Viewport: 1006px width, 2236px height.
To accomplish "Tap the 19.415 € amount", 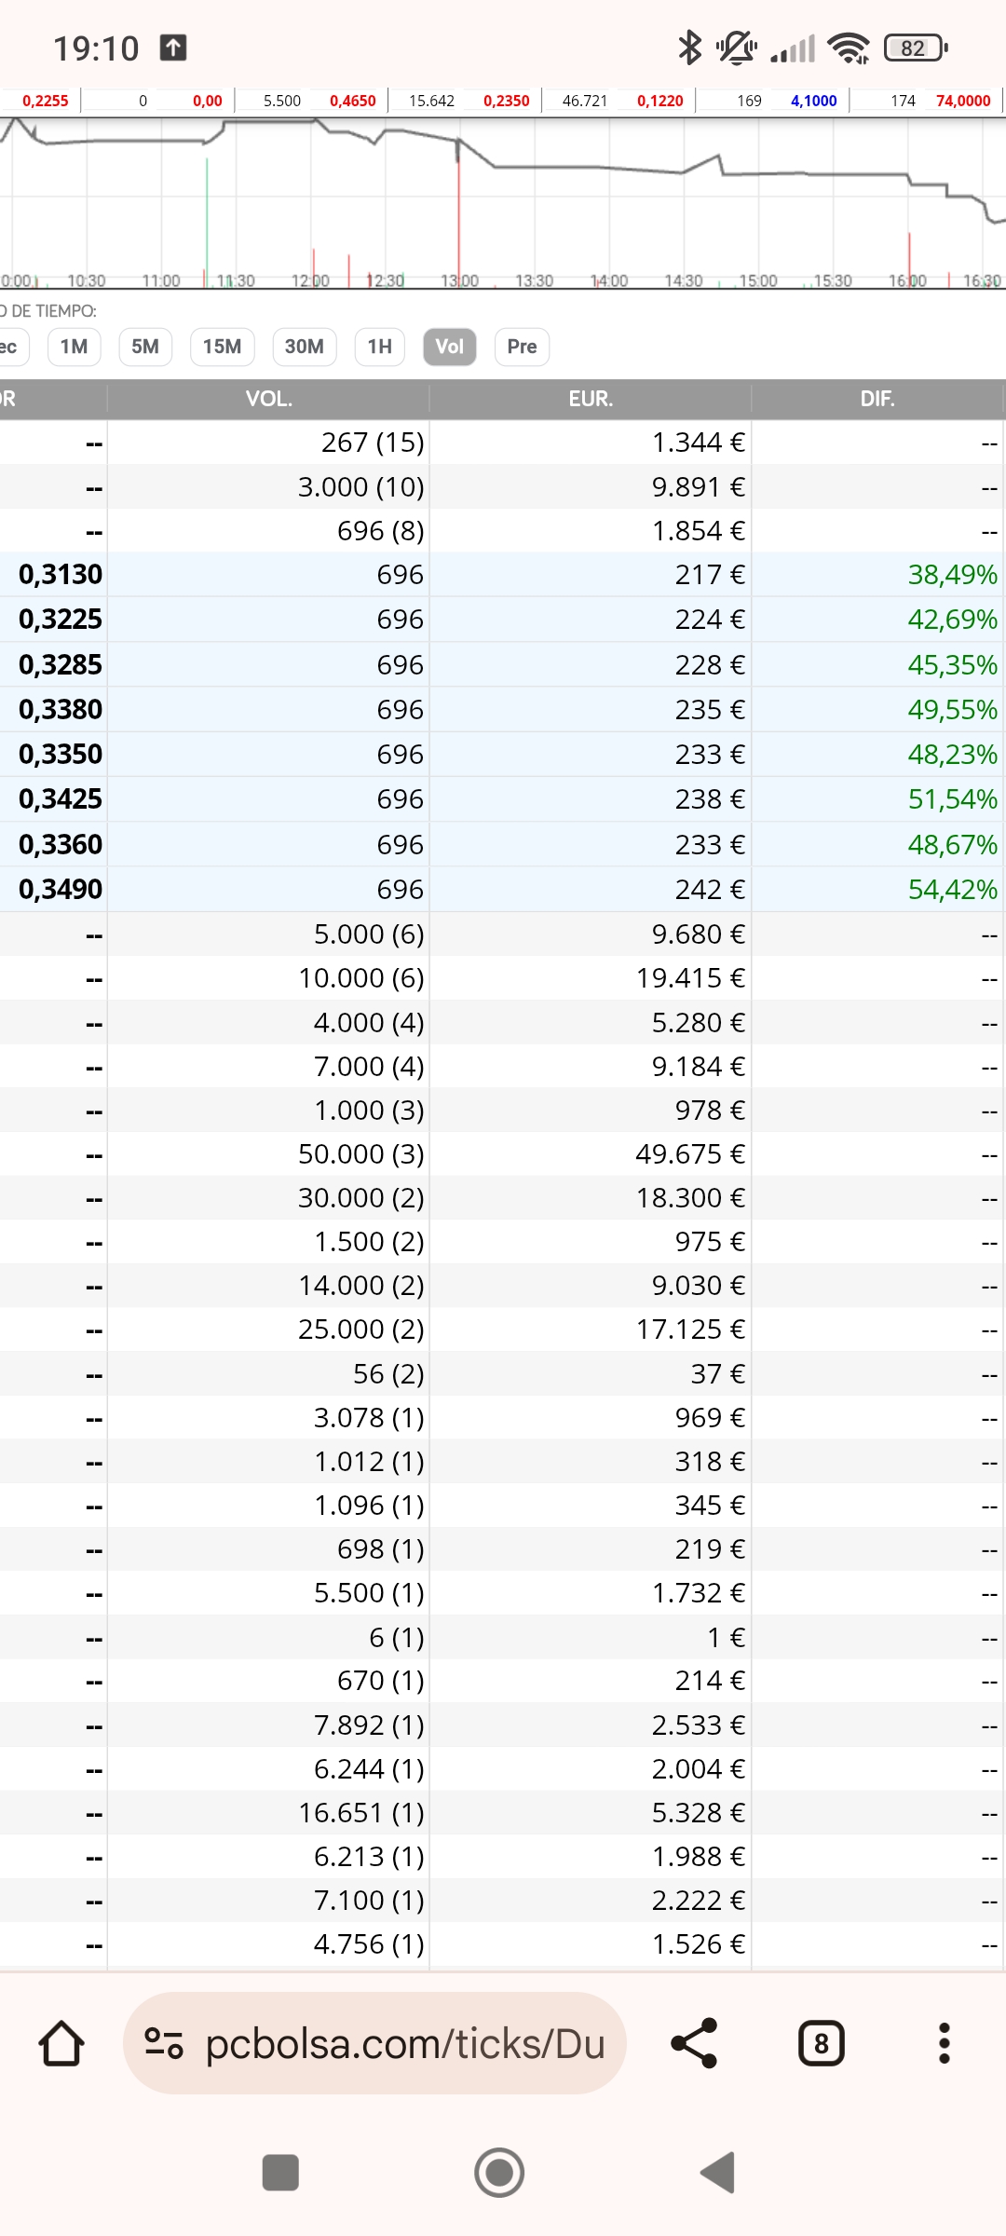I will coord(690,978).
